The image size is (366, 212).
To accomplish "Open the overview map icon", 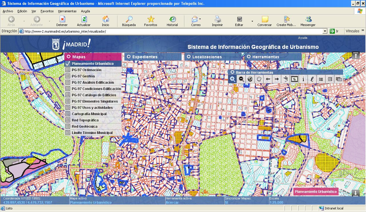I will 295,79.
